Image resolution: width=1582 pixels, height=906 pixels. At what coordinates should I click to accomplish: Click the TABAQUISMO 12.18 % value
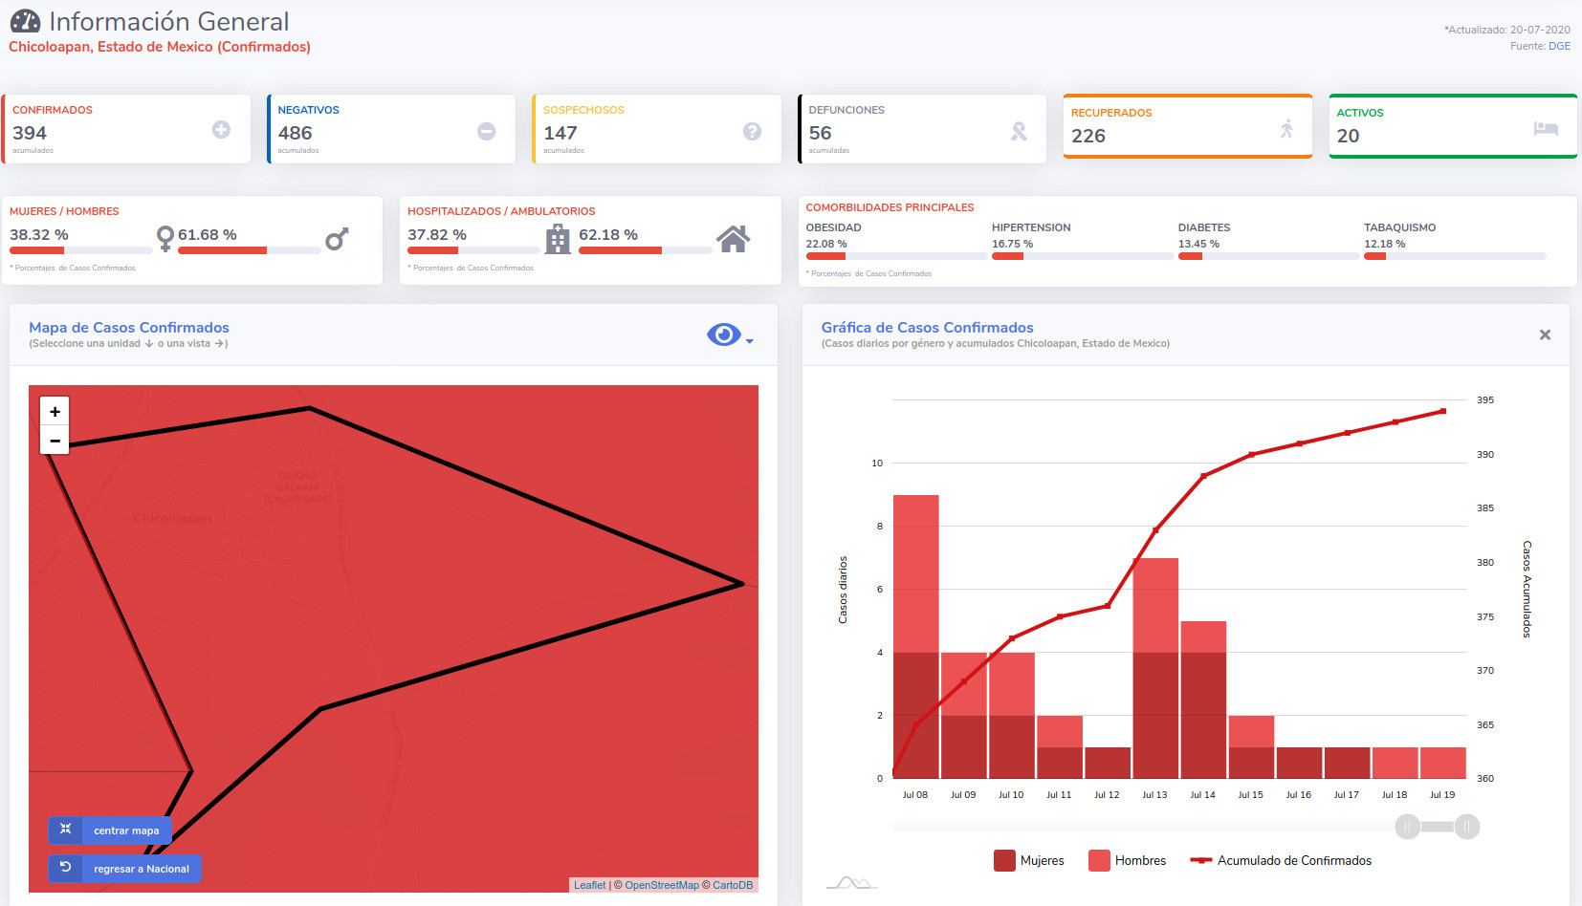(x=1385, y=244)
